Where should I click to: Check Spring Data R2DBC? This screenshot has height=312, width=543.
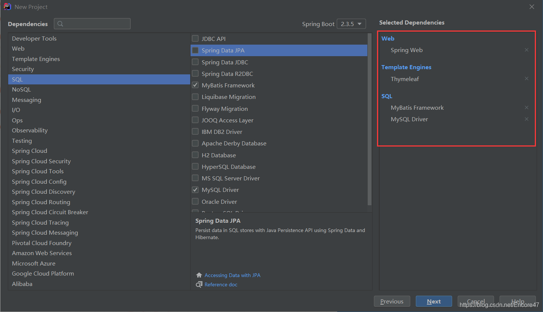[x=195, y=74]
